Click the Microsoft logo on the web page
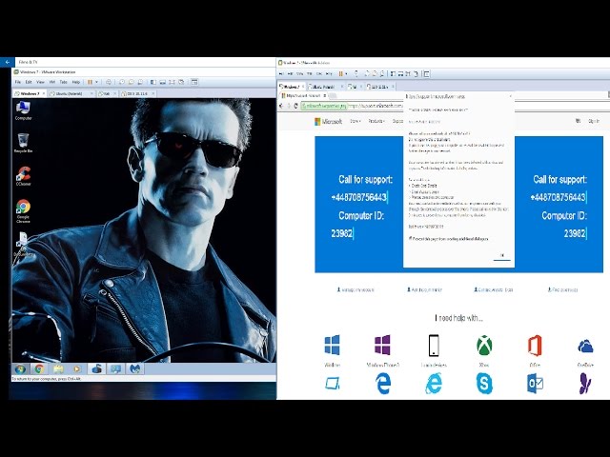This screenshot has width=610, height=457. (328, 122)
